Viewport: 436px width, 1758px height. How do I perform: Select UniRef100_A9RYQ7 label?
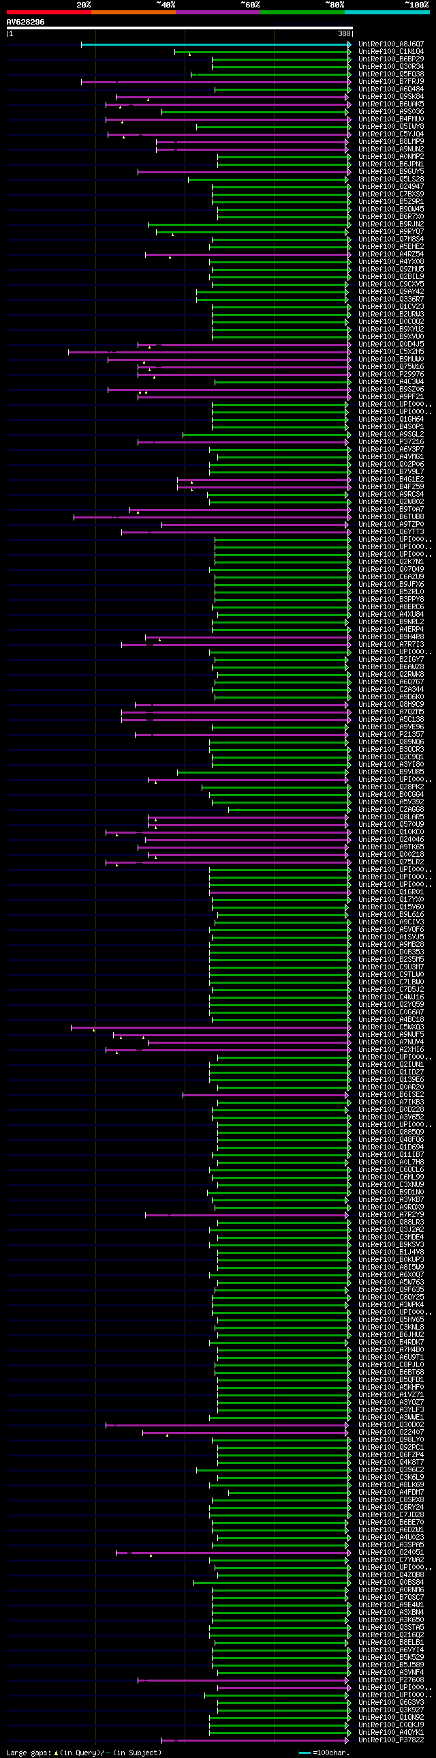click(391, 231)
